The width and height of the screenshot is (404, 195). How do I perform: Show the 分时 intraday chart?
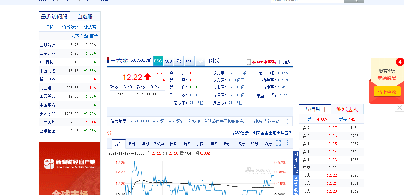click(119, 144)
